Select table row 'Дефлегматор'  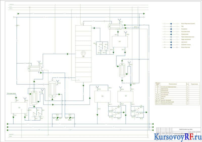[178, 89]
